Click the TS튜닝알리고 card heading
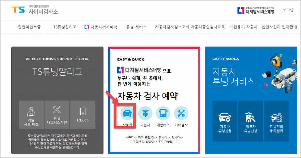This screenshot has height=158, width=301. click(57, 72)
